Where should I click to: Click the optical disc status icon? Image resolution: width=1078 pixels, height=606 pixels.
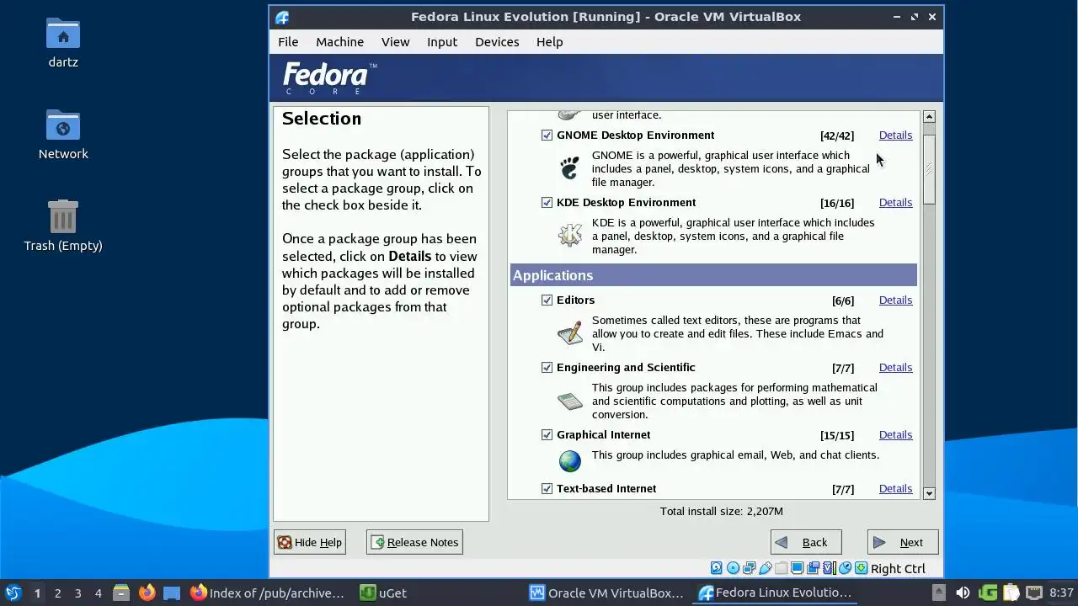[x=733, y=568]
